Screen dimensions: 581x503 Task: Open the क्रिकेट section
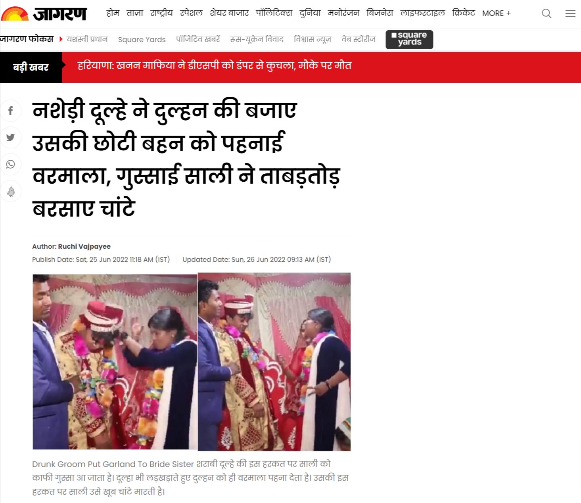tap(463, 13)
